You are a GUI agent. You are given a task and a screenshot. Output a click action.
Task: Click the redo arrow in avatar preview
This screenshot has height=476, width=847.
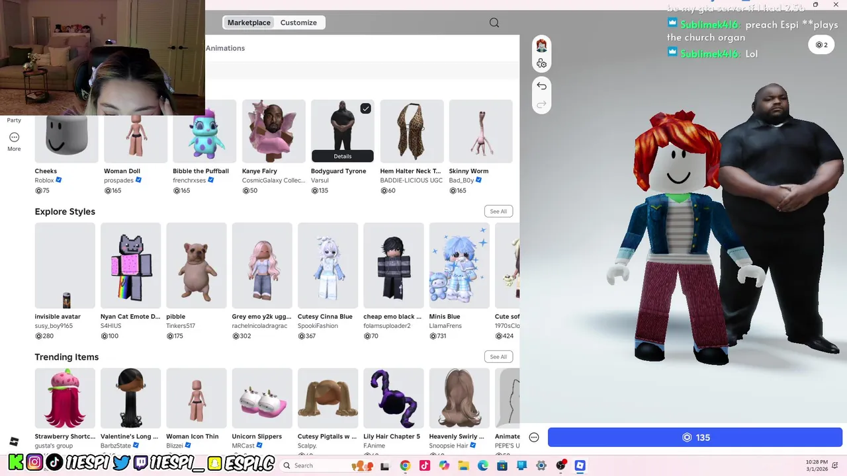tap(541, 104)
